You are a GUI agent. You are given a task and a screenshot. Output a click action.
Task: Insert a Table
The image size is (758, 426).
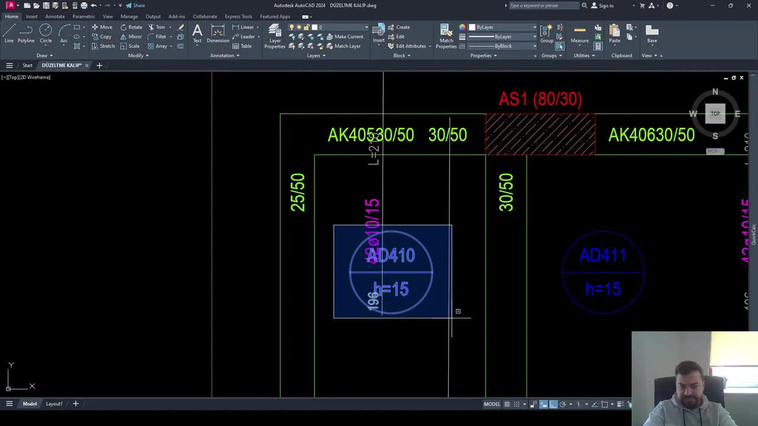(x=242, y=46)
